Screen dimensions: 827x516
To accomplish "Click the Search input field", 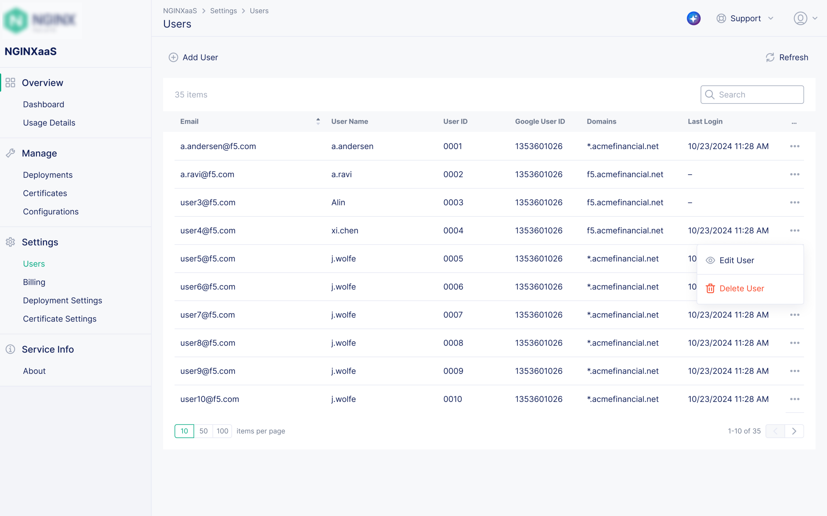I will click(759, 94).
